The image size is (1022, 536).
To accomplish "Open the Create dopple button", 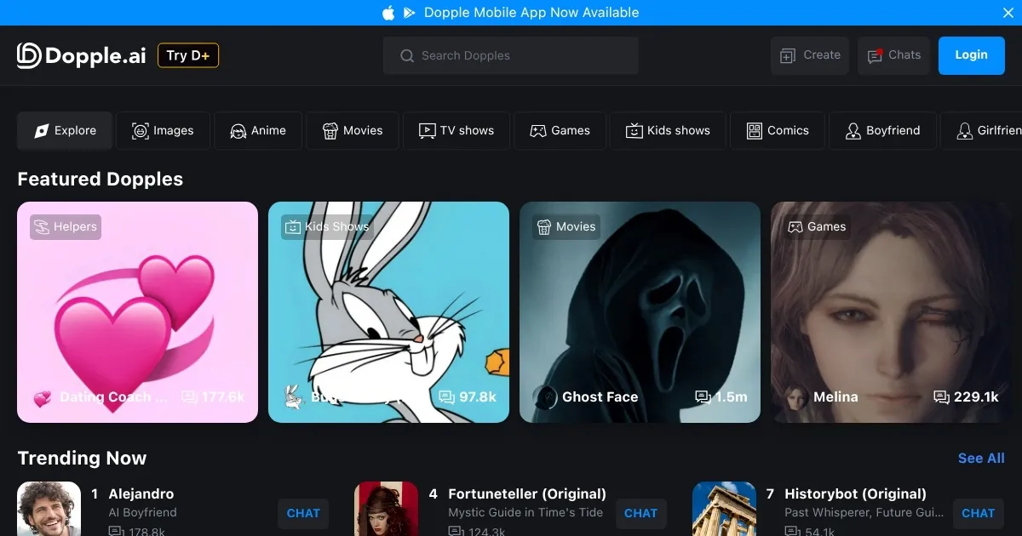I will [x=810, y=55].
